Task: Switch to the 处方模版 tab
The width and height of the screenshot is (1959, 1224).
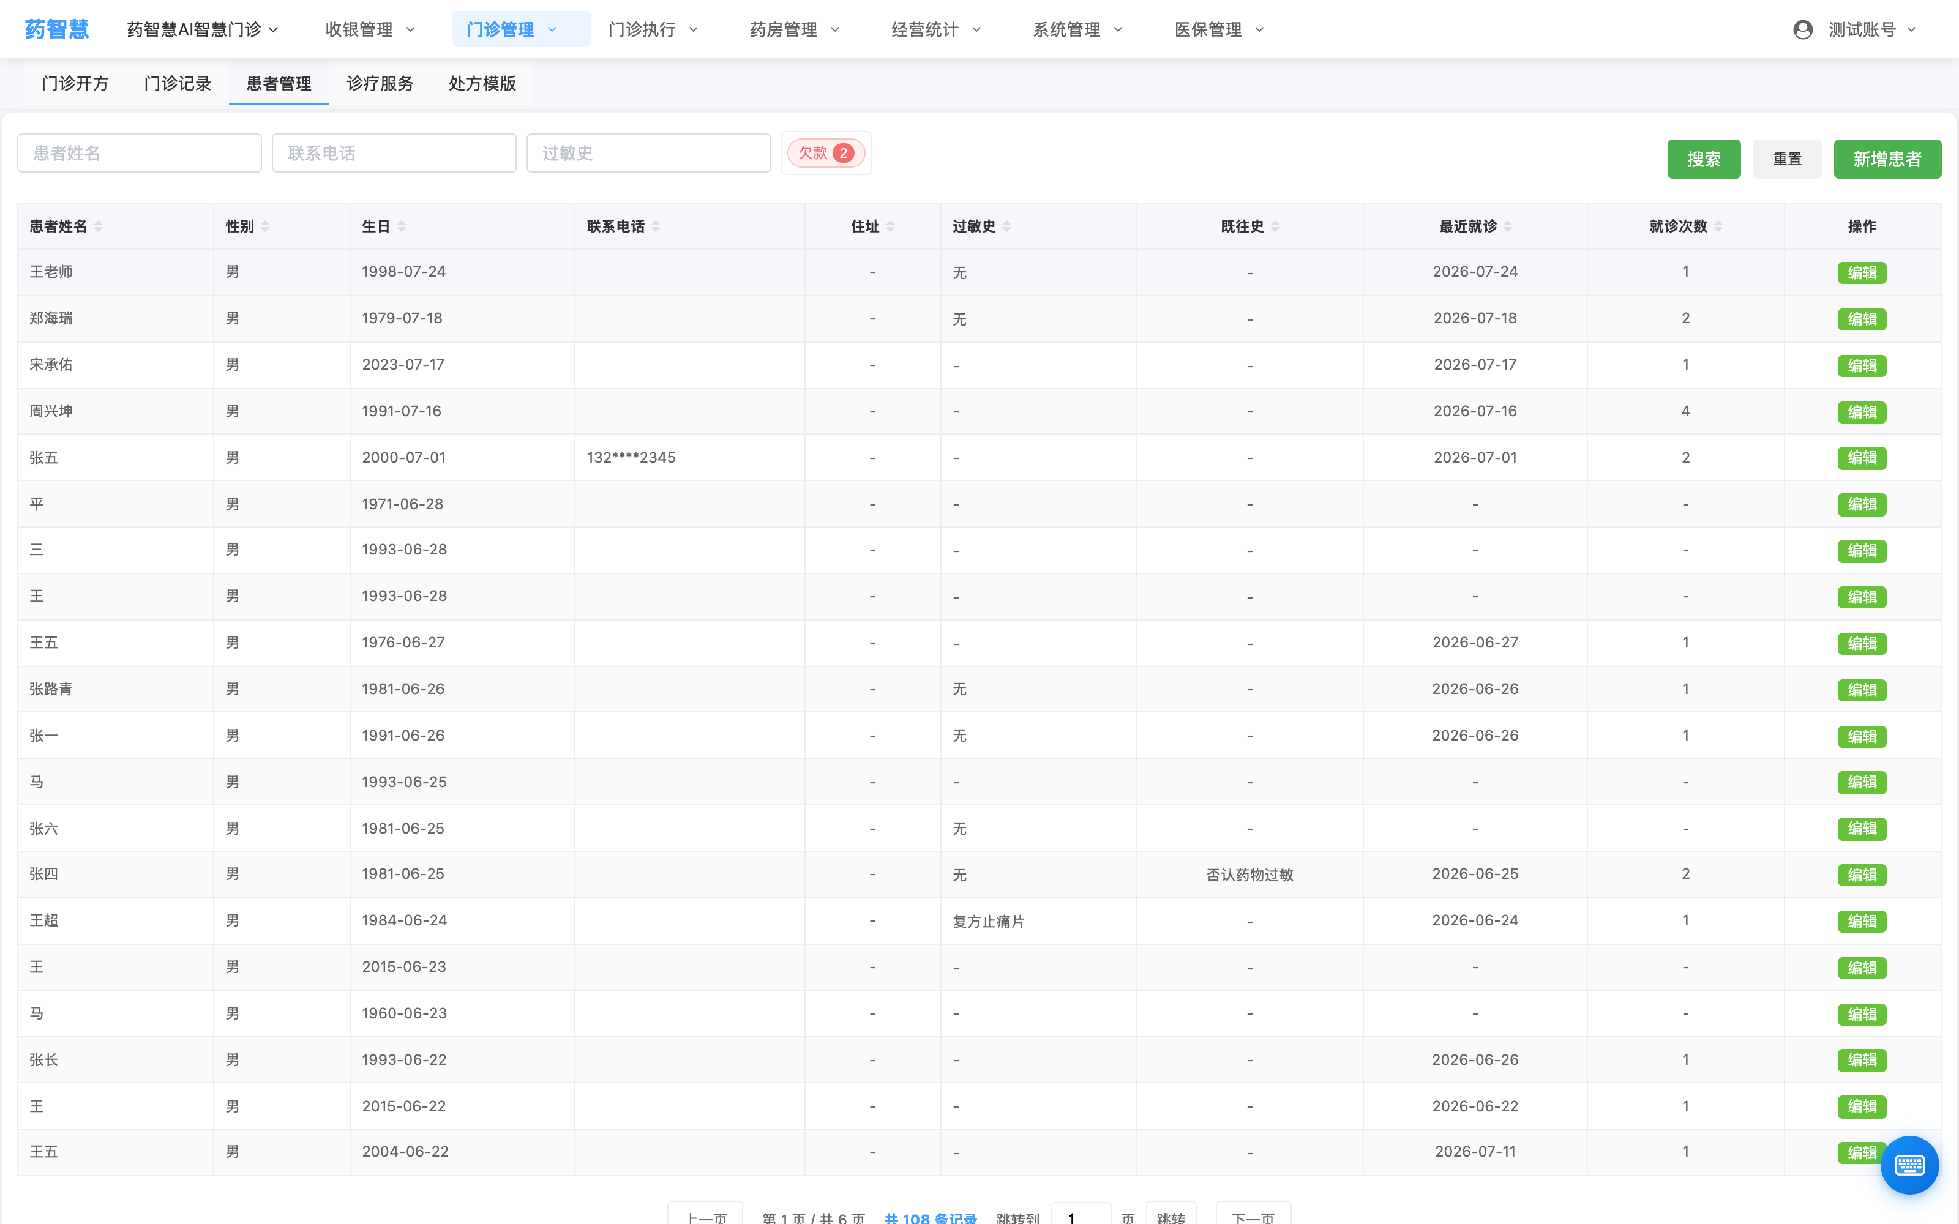Action: tap(482, 83)
